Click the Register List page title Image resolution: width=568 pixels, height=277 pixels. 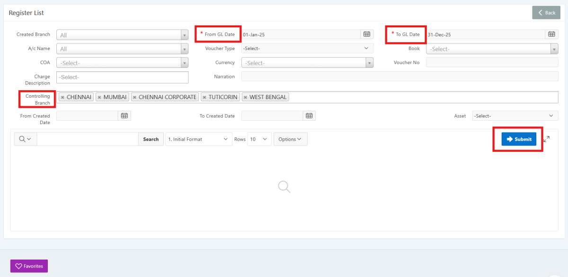[x=27, y=13]
